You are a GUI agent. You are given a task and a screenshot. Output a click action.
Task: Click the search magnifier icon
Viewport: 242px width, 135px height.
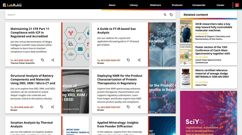165,15
